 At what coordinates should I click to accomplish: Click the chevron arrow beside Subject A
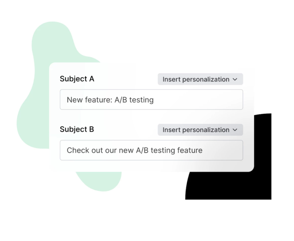click(x=235, y=80)
